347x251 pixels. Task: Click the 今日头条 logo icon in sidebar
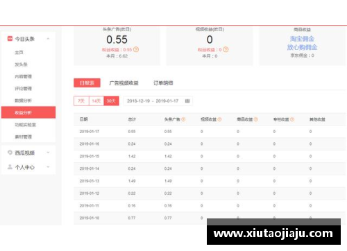(10, 38)
